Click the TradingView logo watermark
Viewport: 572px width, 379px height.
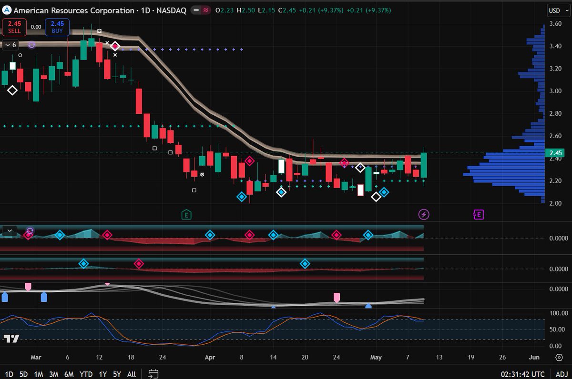tap(11, 339)
